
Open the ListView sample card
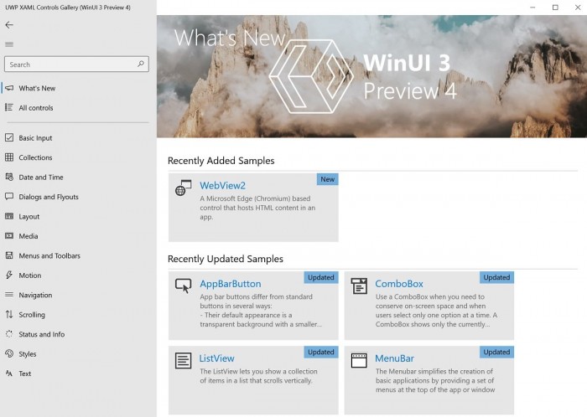point(253,378)
